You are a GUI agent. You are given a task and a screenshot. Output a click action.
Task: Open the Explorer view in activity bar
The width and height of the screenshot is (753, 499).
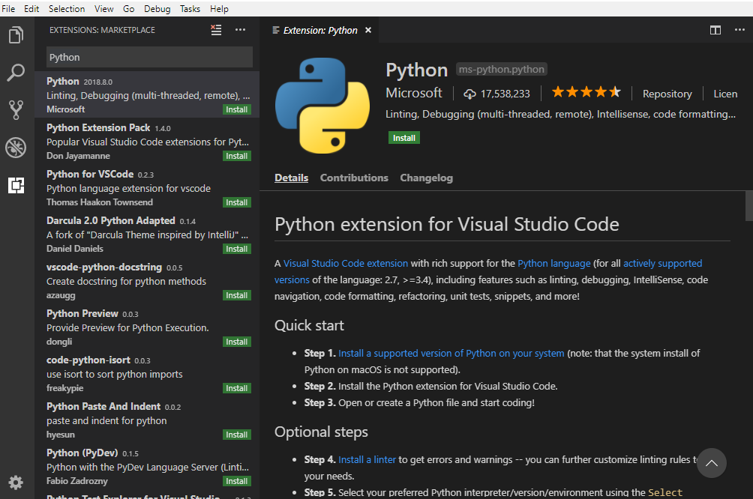click(x=16, y=35)
